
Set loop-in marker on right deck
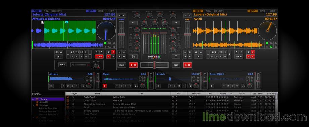click(236, 52)
